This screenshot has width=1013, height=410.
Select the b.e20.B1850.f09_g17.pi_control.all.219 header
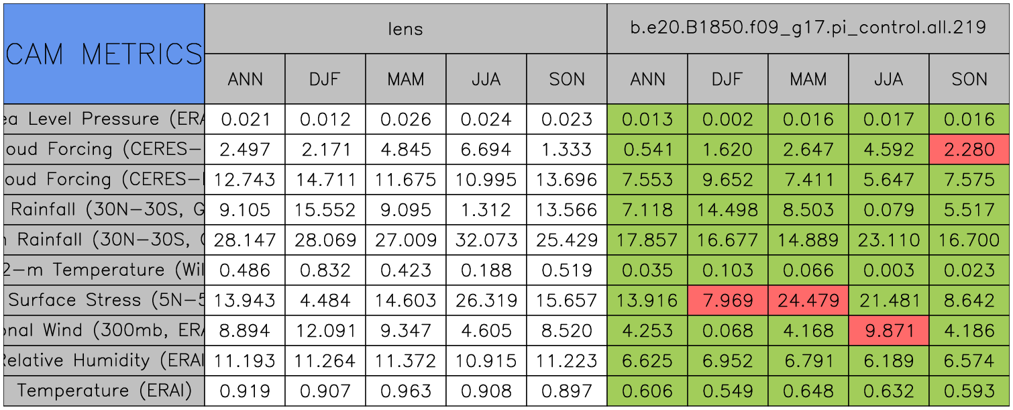coord(808,28)
